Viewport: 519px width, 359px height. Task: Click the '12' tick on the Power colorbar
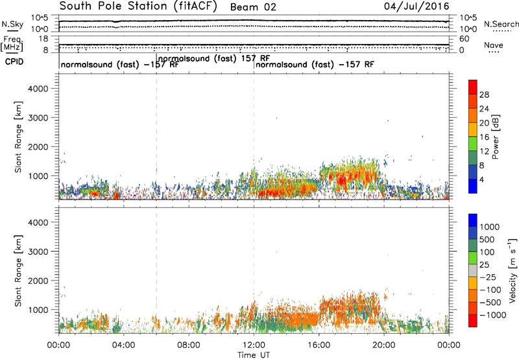[x=484, y=152]
